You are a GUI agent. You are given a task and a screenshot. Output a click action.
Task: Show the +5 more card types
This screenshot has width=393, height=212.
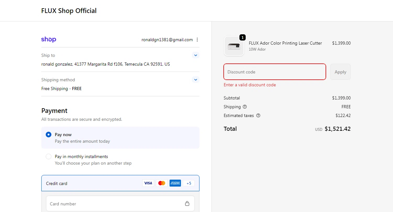click(x=189, y=183)
